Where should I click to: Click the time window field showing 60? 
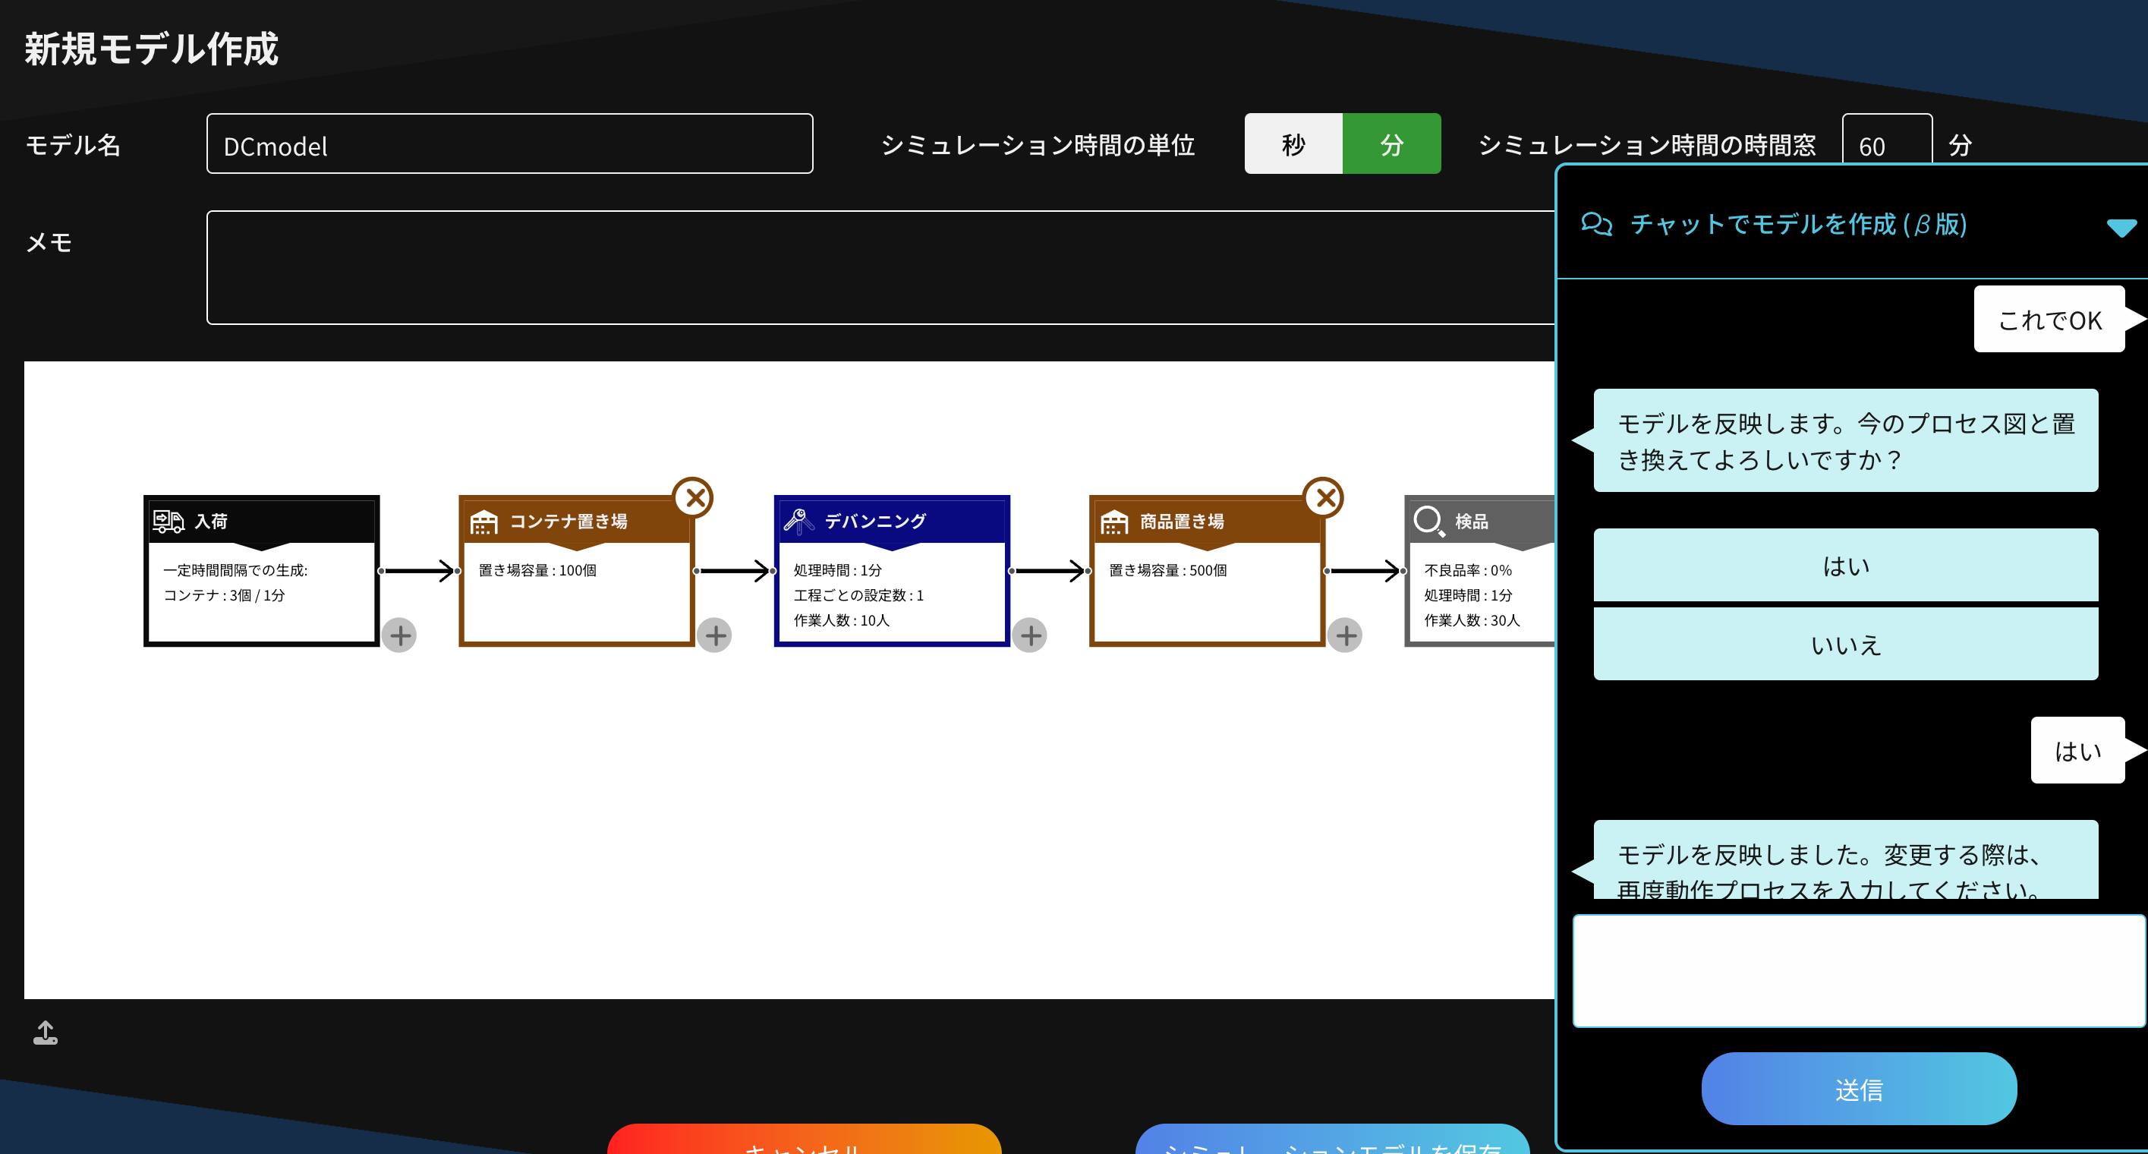[x=1886, y=144]
